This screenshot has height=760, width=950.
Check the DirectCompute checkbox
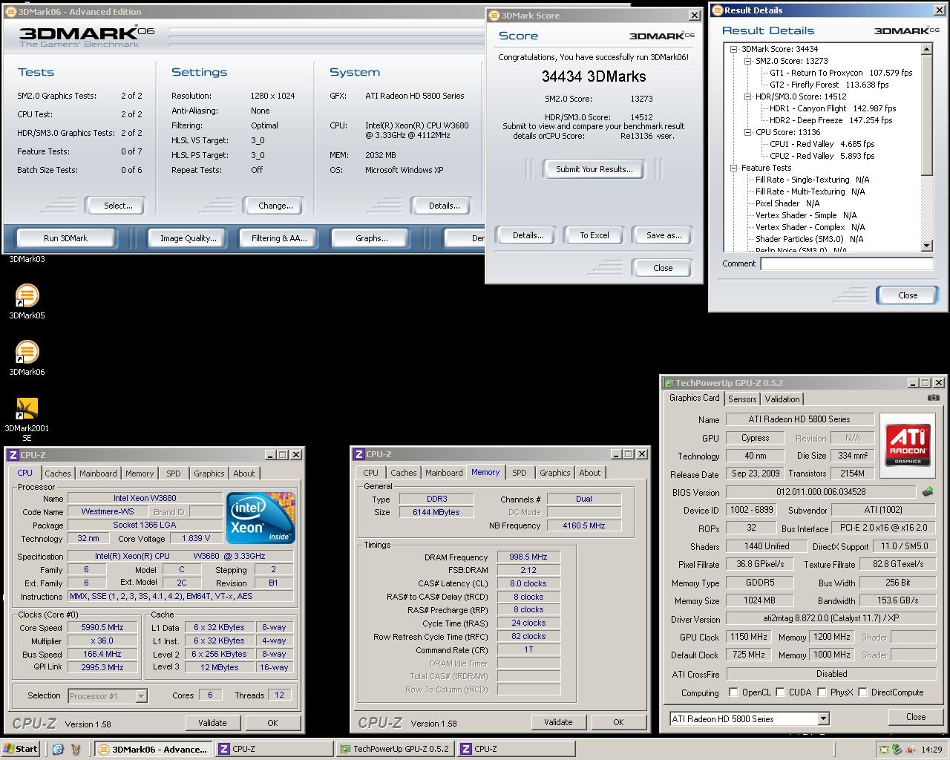pyautogui.click(x=862, y=692)
